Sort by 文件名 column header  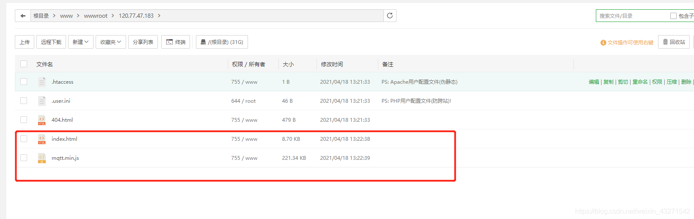click(x=44, y=64)
